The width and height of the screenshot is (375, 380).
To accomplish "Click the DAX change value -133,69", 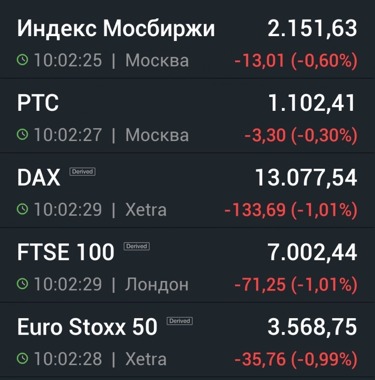I will click(255, 210).
